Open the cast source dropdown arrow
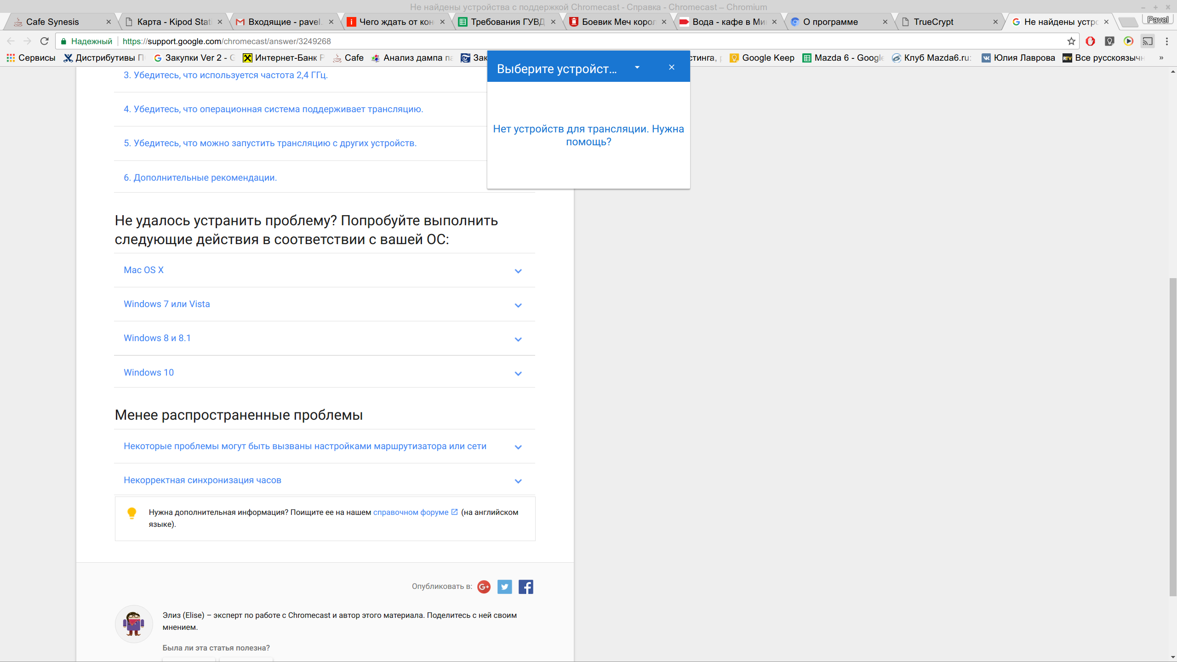The width and height of the screenshot is (1177, 662). click(637, 67)
